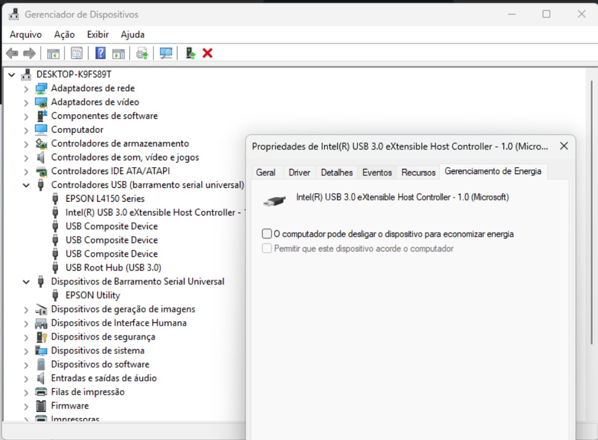Open the Exibir menu
This screenshot has width=598, height=440.
click(97, 34)
